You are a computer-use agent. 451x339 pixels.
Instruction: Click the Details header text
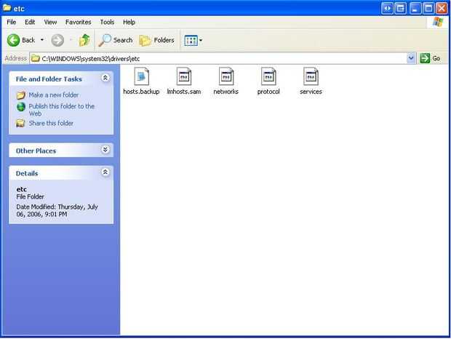pos(27,174)
